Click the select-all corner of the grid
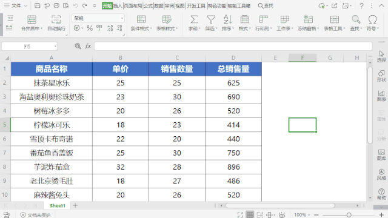Screen dimensions: 388x218 point(7,58)
